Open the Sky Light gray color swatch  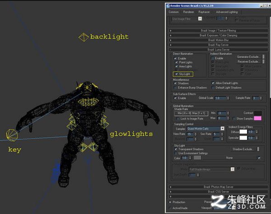[197, 158]
